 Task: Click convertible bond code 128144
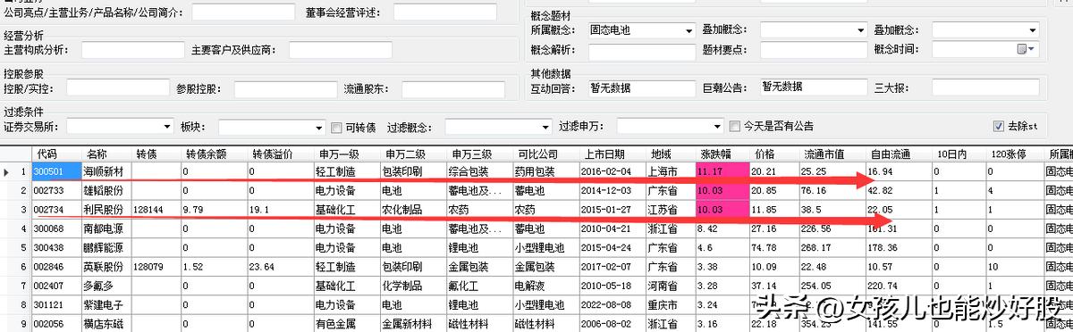tap(156, 210)
